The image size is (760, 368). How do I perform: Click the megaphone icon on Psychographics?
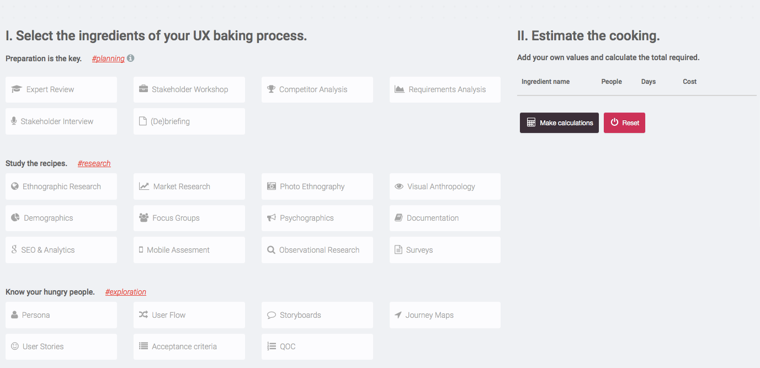272,218
